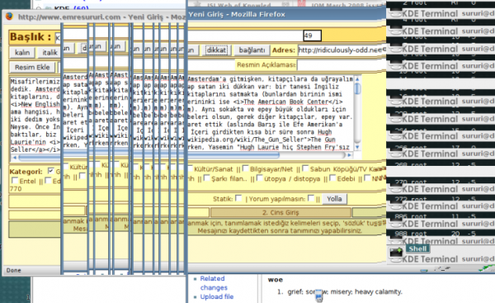Click the scroll-up arrow of the text area
Screen dimensions: 495x303
tap(357, 79)
